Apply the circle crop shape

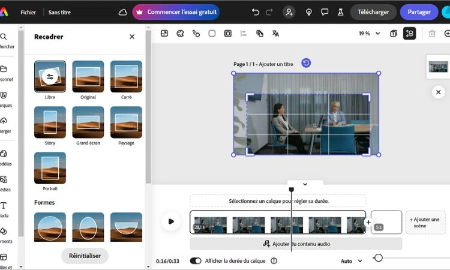click(50, 227)
